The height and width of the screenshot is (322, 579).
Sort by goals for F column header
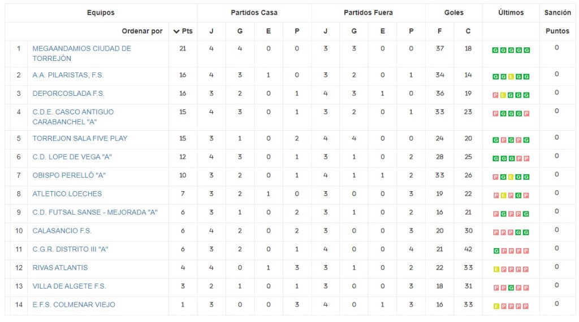pyautogui.click(x=440, y=31)
